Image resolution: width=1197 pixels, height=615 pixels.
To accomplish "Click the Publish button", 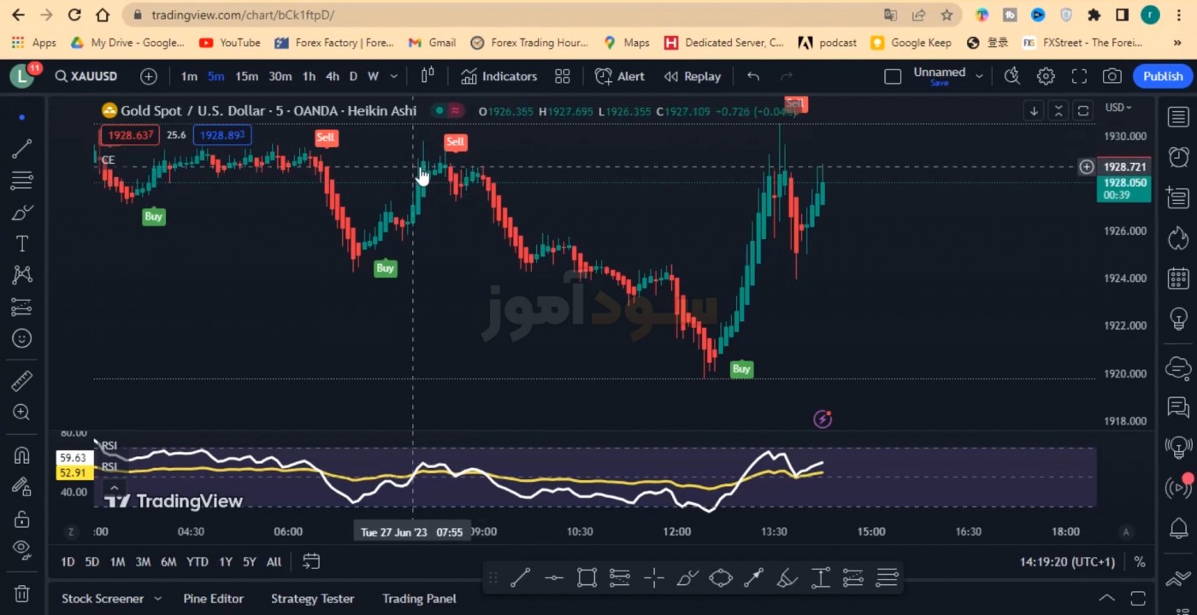I will [1163, 76].
